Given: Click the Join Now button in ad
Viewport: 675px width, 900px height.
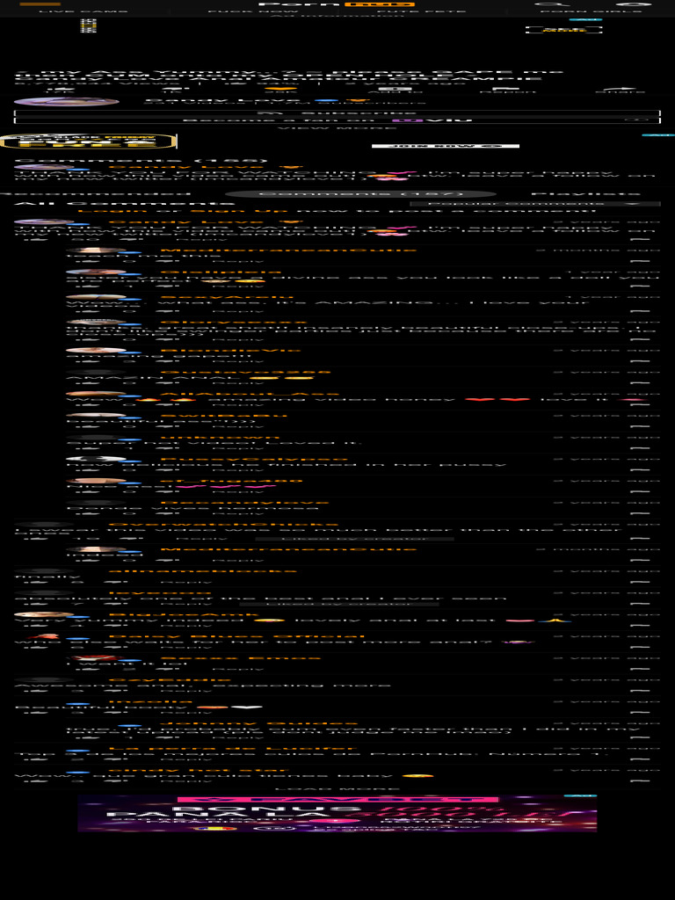Looking at the screenshot, I should [446, 146].
